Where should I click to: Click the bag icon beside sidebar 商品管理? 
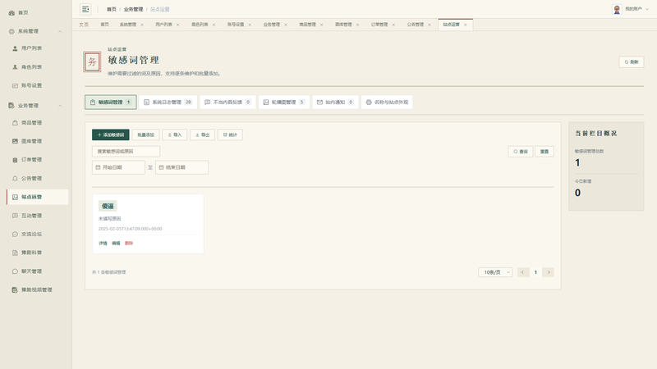[15, 123]
